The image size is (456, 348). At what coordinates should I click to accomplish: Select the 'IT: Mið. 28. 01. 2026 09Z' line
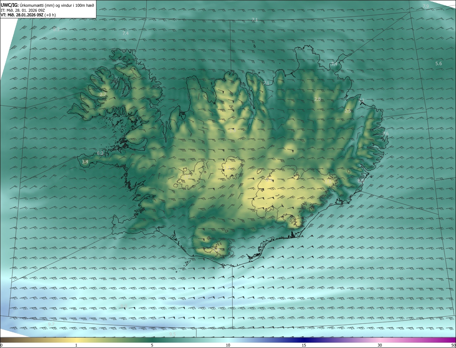click(23, 10)
